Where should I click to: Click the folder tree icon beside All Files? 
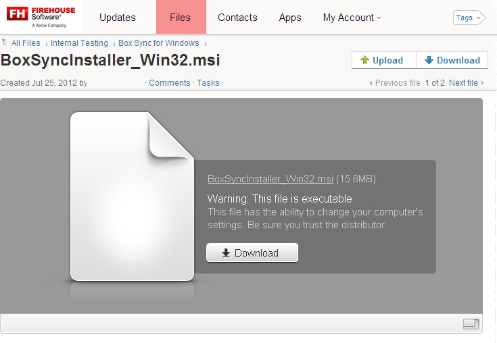click(x=5, y=42)
